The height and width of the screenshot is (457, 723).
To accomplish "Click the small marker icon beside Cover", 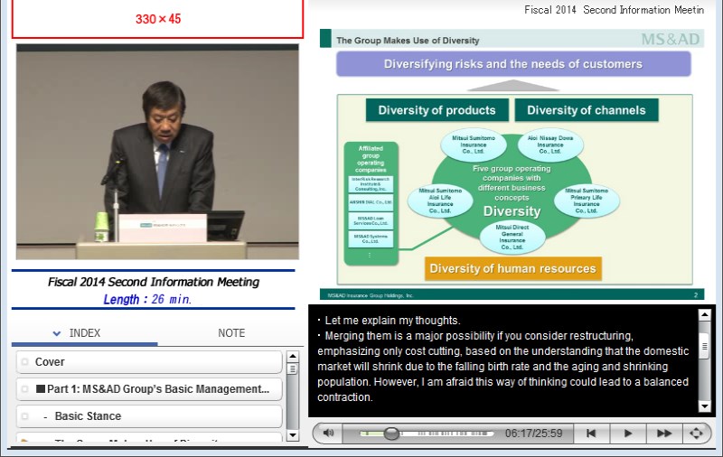I will tap(25, 362).
